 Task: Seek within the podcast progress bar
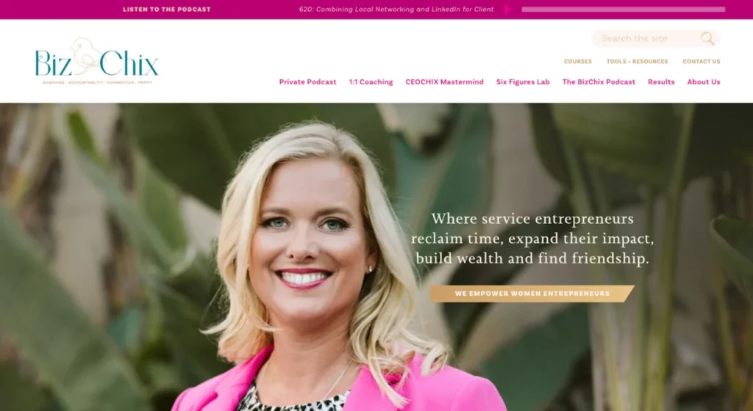point(623,9)
